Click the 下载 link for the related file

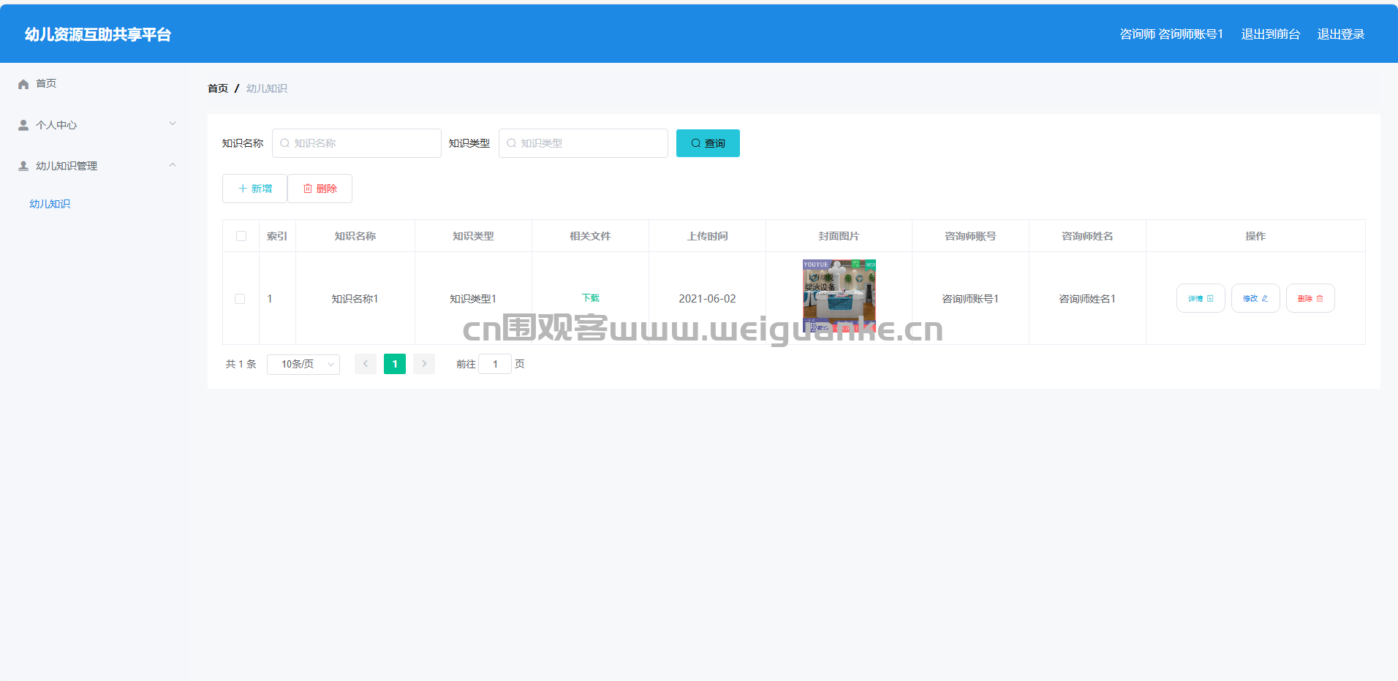[590, 298]
